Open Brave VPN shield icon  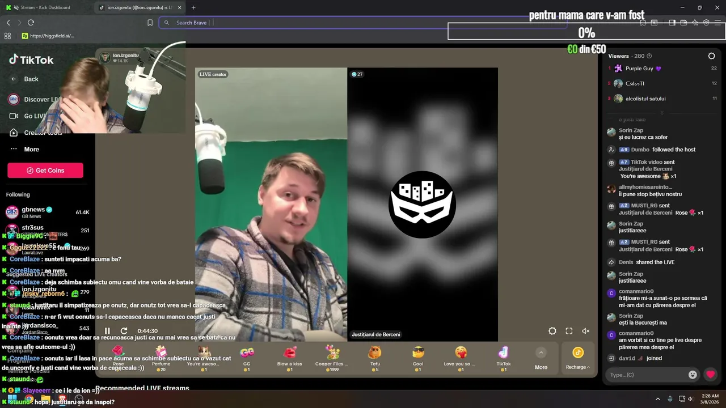pos(706,23)
